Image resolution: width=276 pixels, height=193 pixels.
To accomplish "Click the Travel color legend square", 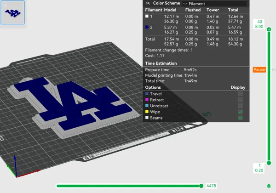I will [147, 93].
